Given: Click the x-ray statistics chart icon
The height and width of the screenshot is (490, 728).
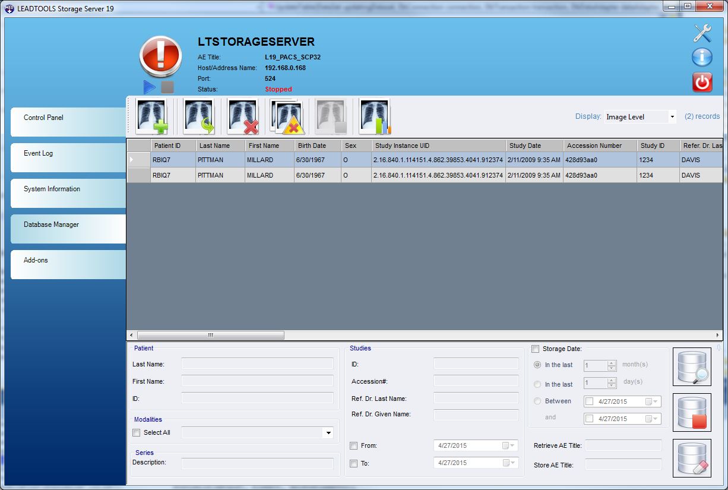Looking at the screenshot, I should click(x=375, y=116).
